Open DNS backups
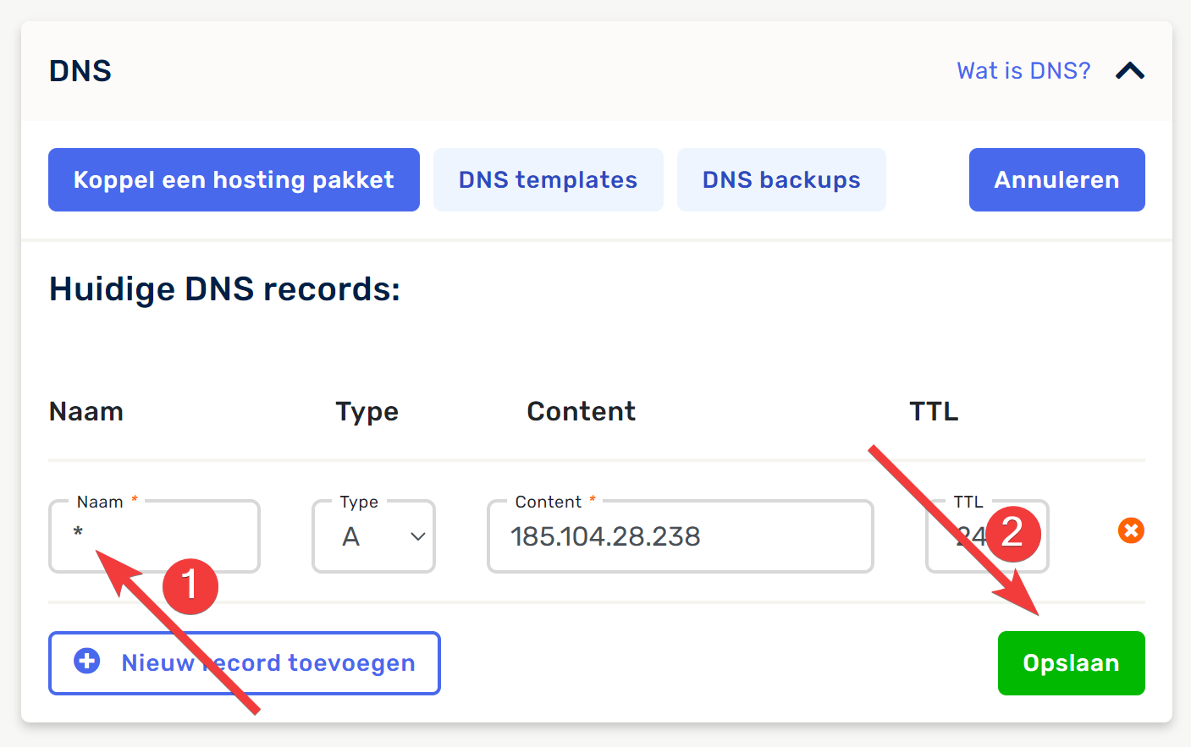Image resolution: width=1191 pixels, height=747 pixels. pyautogui.click(x=780, y=180)
